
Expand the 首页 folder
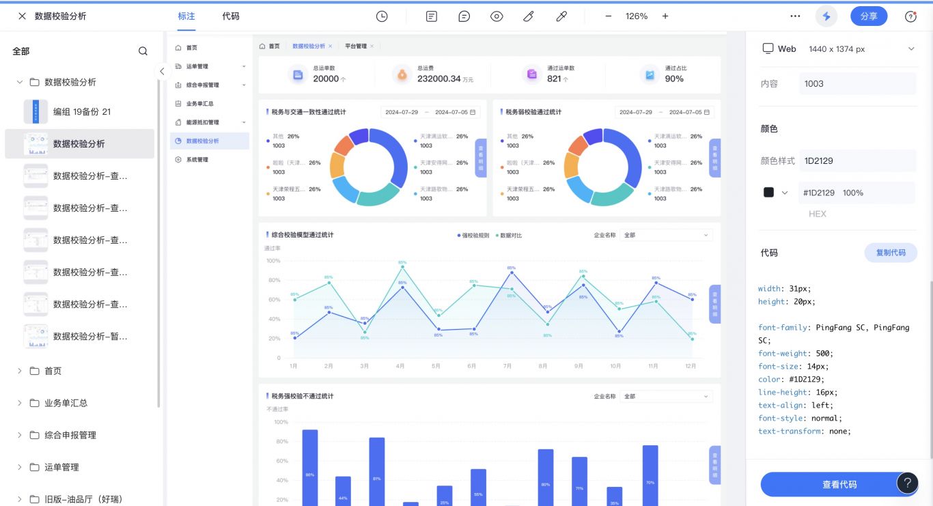click(19, 371)
